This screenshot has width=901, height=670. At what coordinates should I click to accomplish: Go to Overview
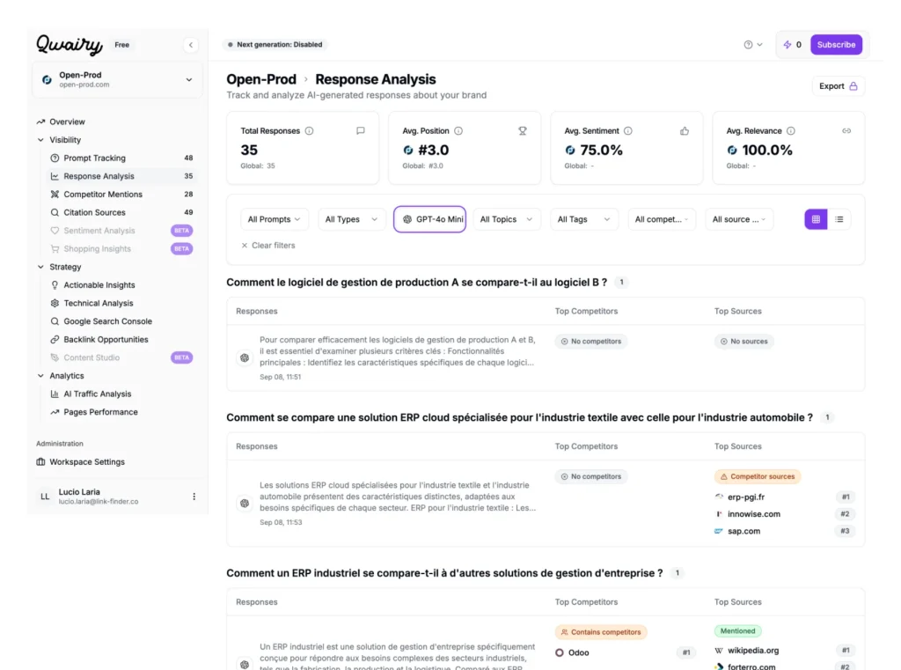click(x=67, y=121)
